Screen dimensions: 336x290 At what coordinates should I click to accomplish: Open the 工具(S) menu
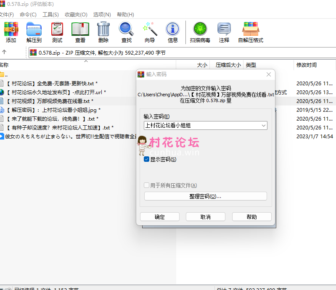50,15
